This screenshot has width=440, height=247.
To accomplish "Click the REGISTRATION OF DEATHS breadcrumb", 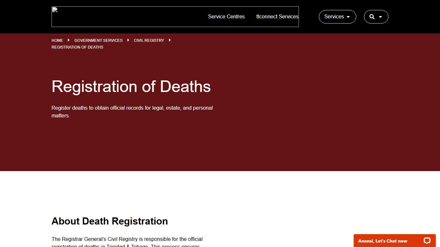I will (x=77, y=47).
